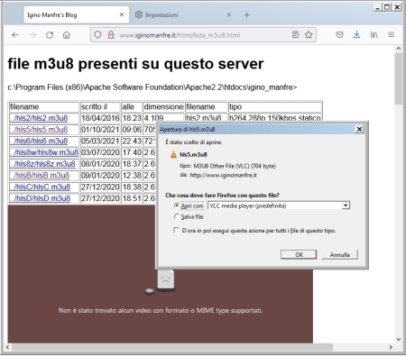406x356 pixels.
Task: Click the 'scritto il' table header cell
Action: point(100,107)
